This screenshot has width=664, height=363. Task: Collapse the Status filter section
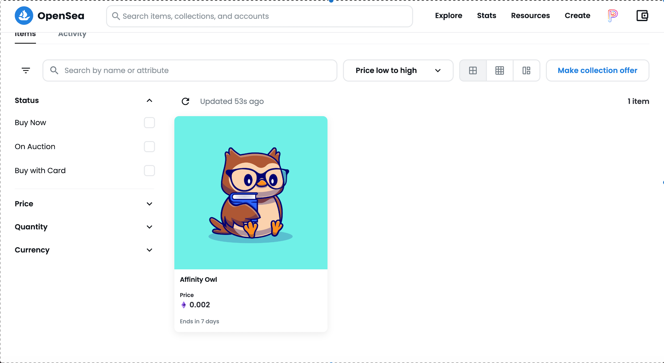[x=149, y=101]
